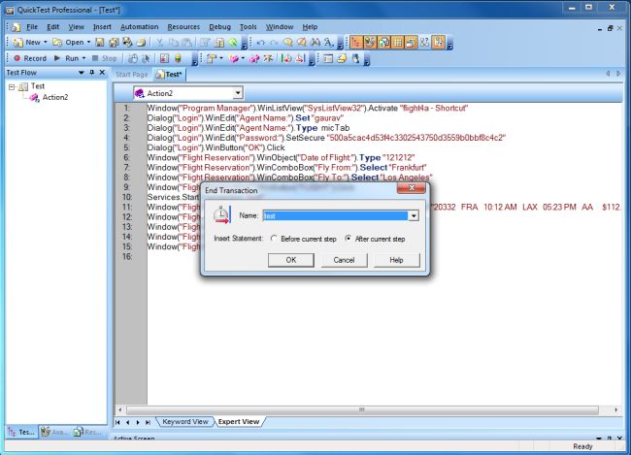Click the End Transaction toolbar icon
The image size is (631, 455).
pyautogui.click(x=300, y=58)
